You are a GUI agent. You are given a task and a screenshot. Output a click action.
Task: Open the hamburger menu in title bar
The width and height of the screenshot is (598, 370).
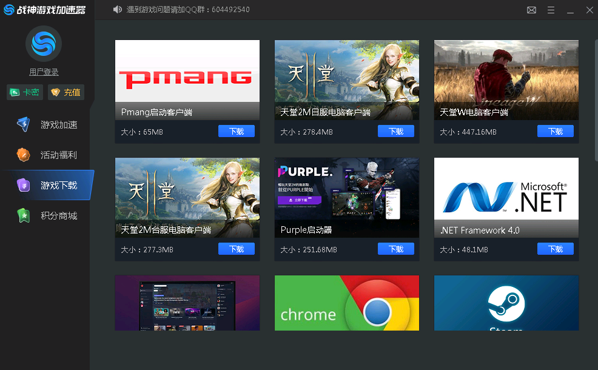point(551,10)
